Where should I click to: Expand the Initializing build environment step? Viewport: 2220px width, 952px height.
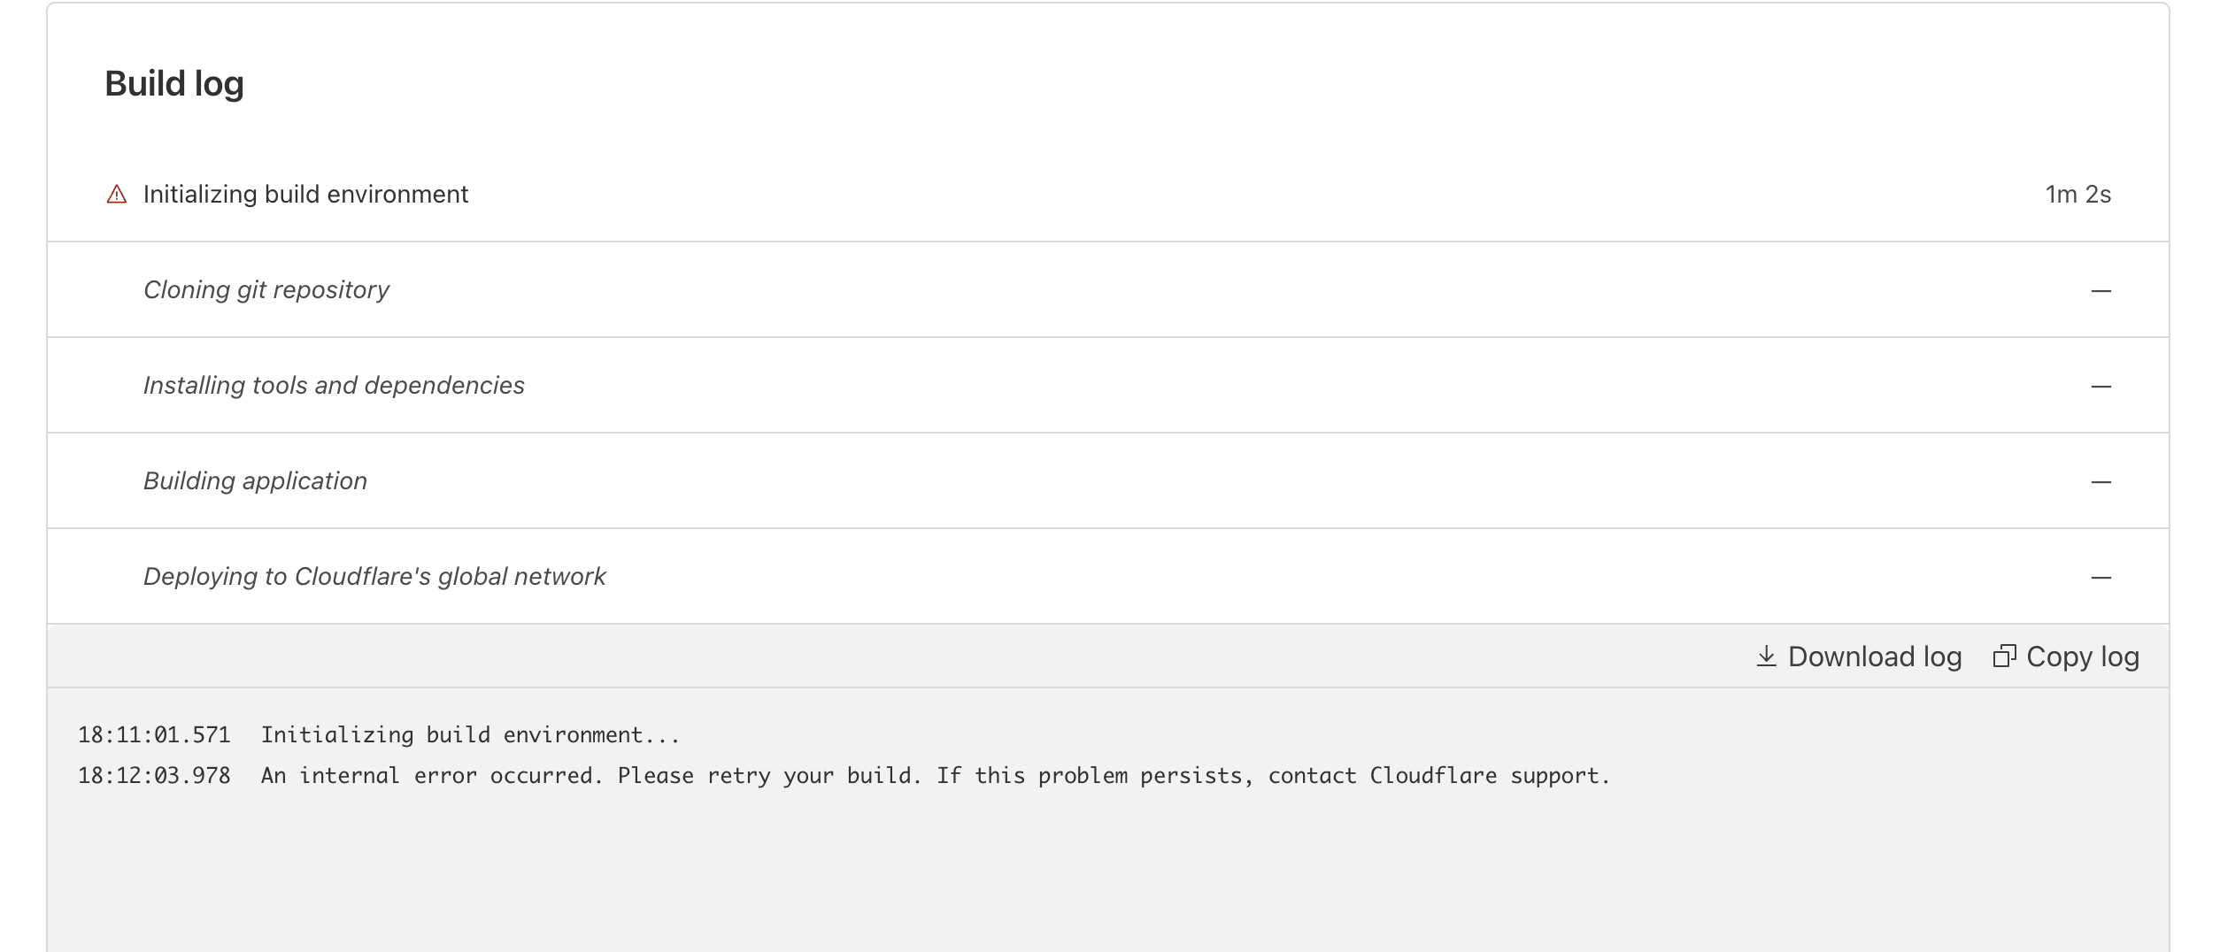[1108, 194]
